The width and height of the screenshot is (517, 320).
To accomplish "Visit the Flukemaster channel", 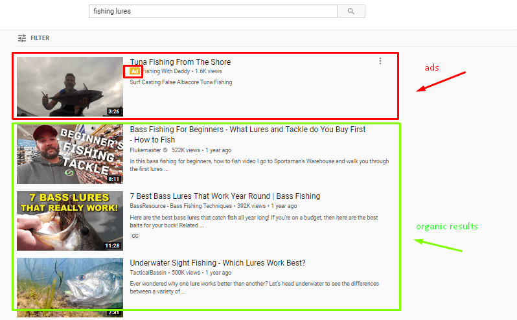I will 145,150.
